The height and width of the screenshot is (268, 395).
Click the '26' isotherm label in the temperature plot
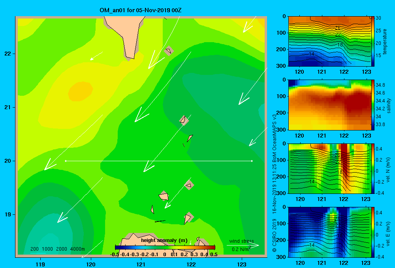pos(338,28)
